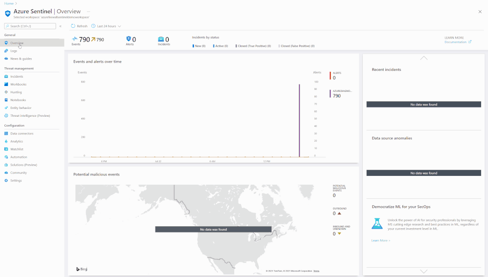Image resolution: width=488 pixels, height=277 pixels.
Task: Click the Watchlist icon
Action: tap(6, 149)
